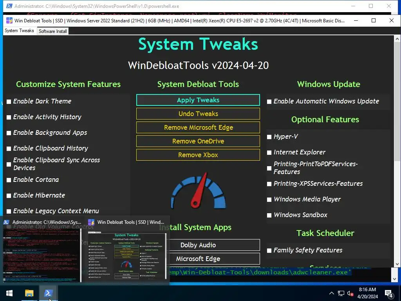Switch to the System Tweaks tab
The height and width of the screenshot is (301, 401).
pos(19,31)
